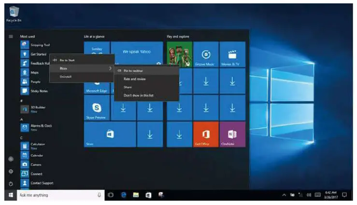Open the Connect app
357x205 pixels.
31,174
